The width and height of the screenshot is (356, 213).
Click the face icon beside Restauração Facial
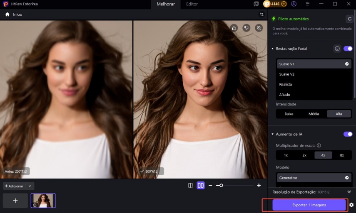click(x=337, y=49)
